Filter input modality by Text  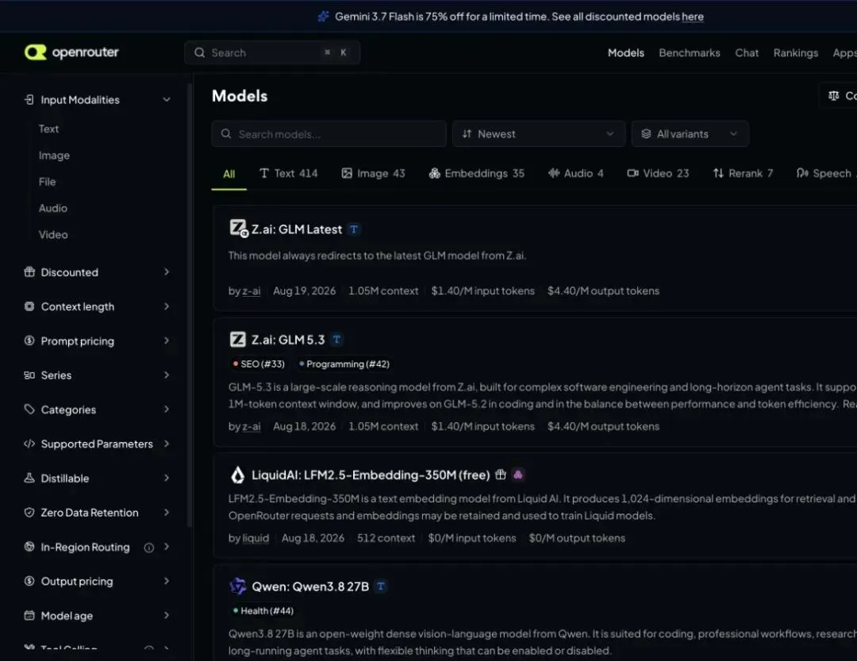click(48, 129)
